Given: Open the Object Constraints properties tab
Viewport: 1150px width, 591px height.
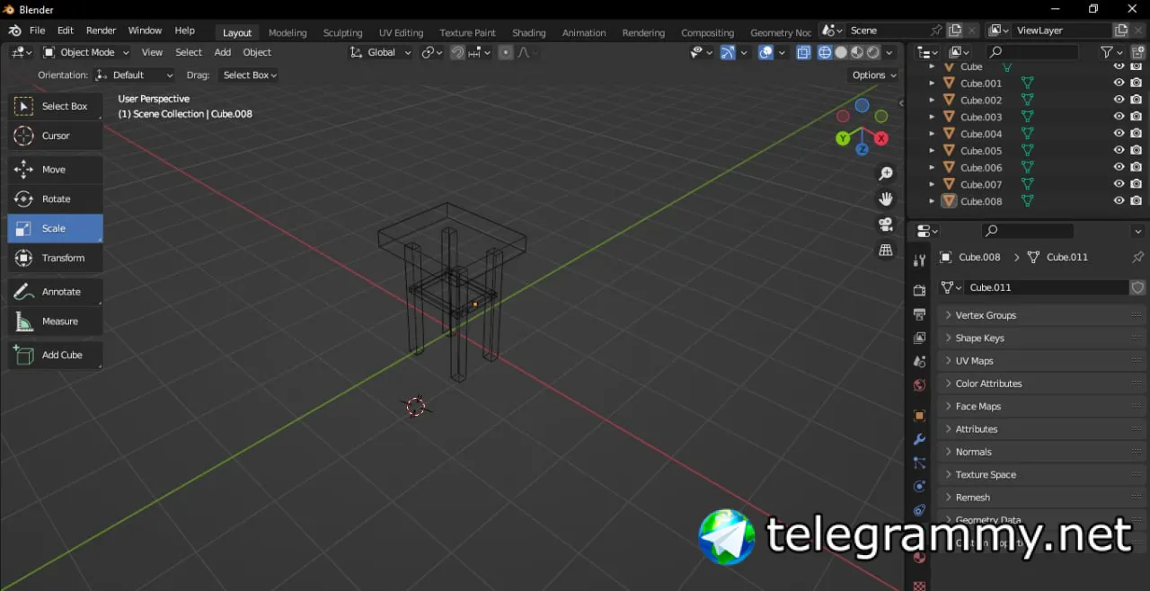Looking at the screenshot, I should (x=919, y=509).
